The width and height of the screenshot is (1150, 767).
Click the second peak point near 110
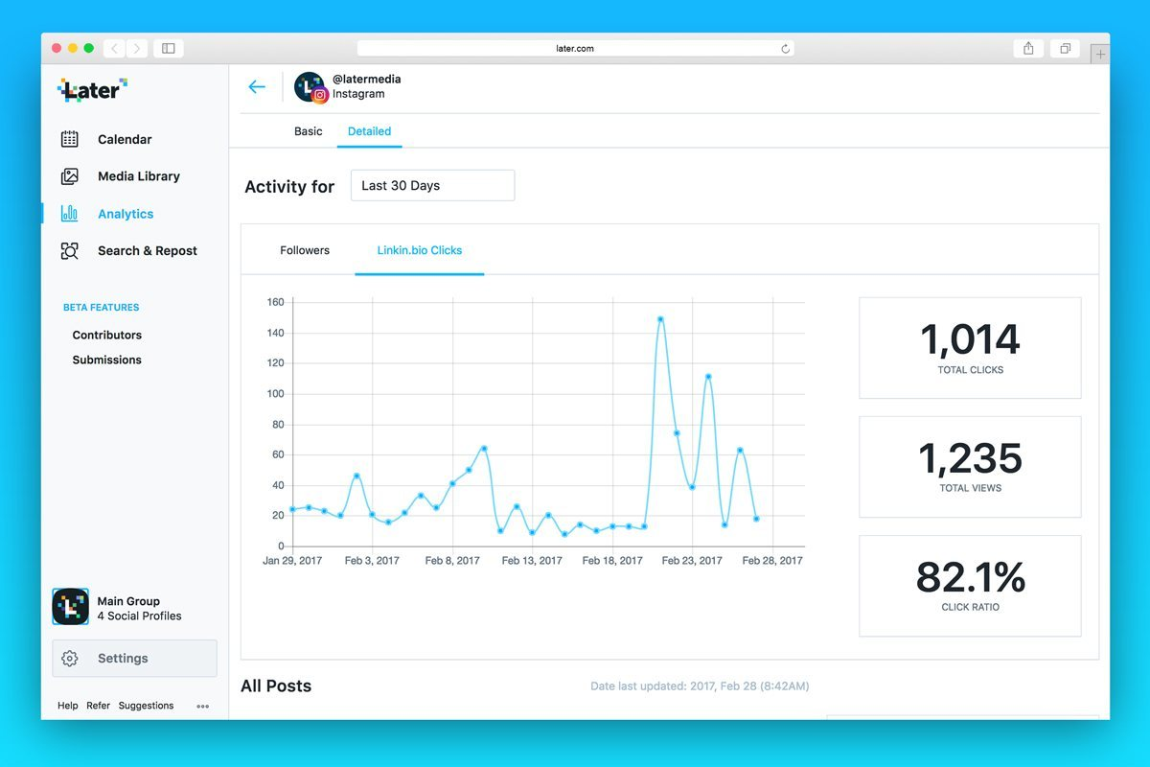click(x=708, y=377)
